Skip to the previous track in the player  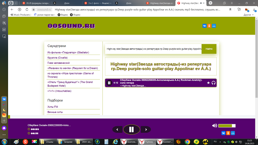(x=117, y=130)
